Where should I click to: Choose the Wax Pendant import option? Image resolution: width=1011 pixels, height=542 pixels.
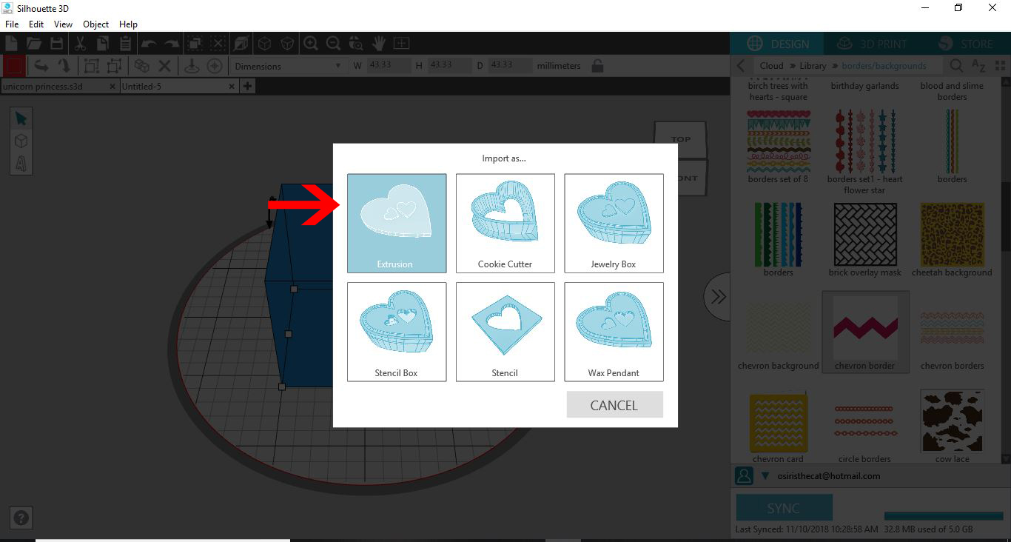[x=614, y=332]
